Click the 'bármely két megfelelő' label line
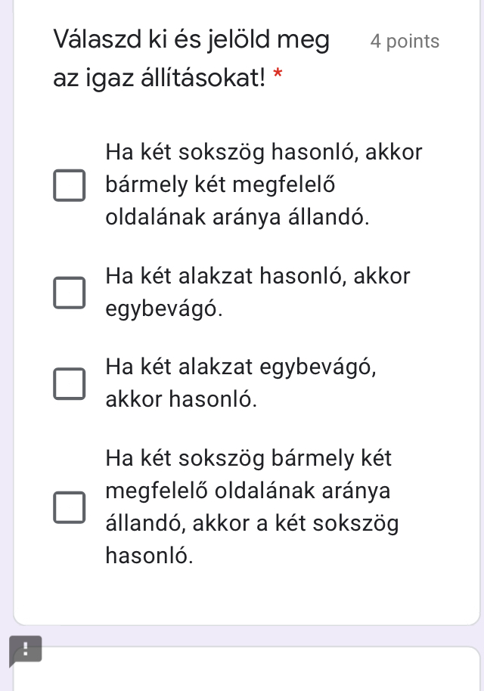 (220, 185)
